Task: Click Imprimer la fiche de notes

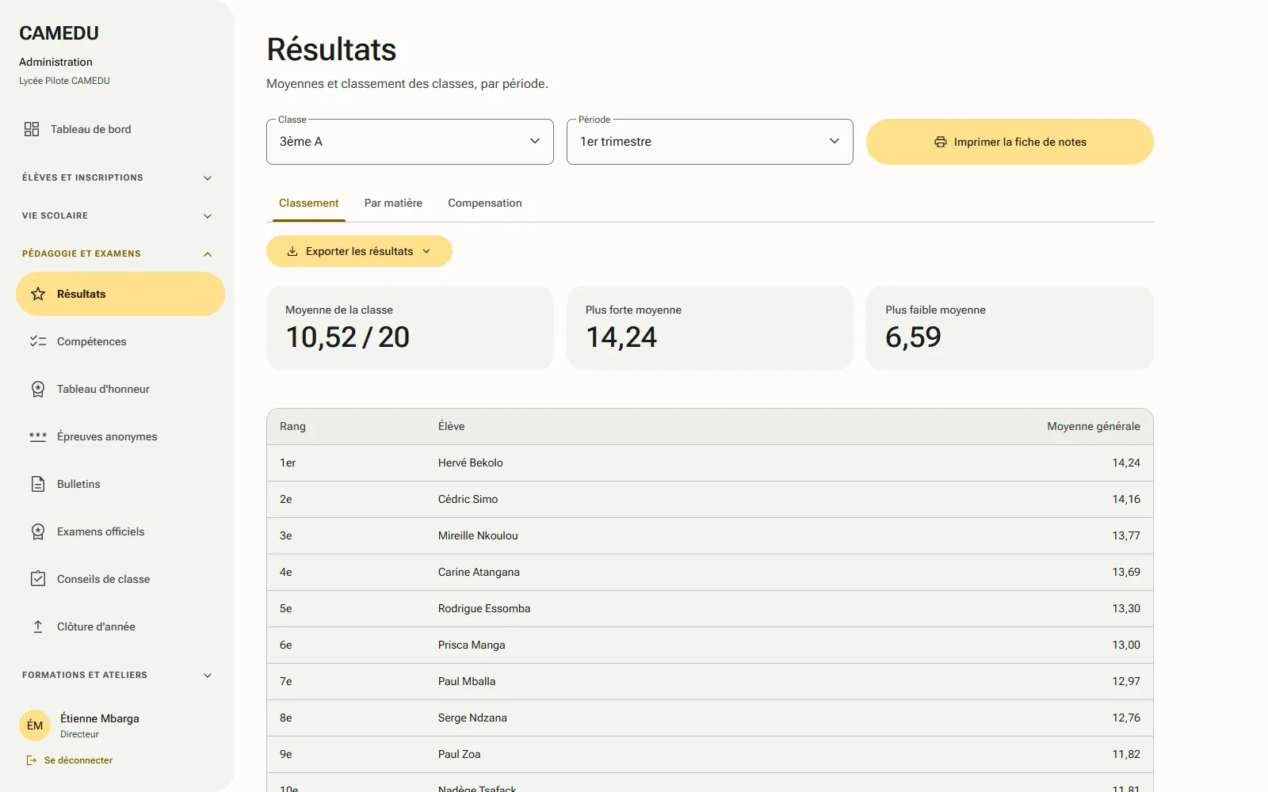Action: (1010, 142)
